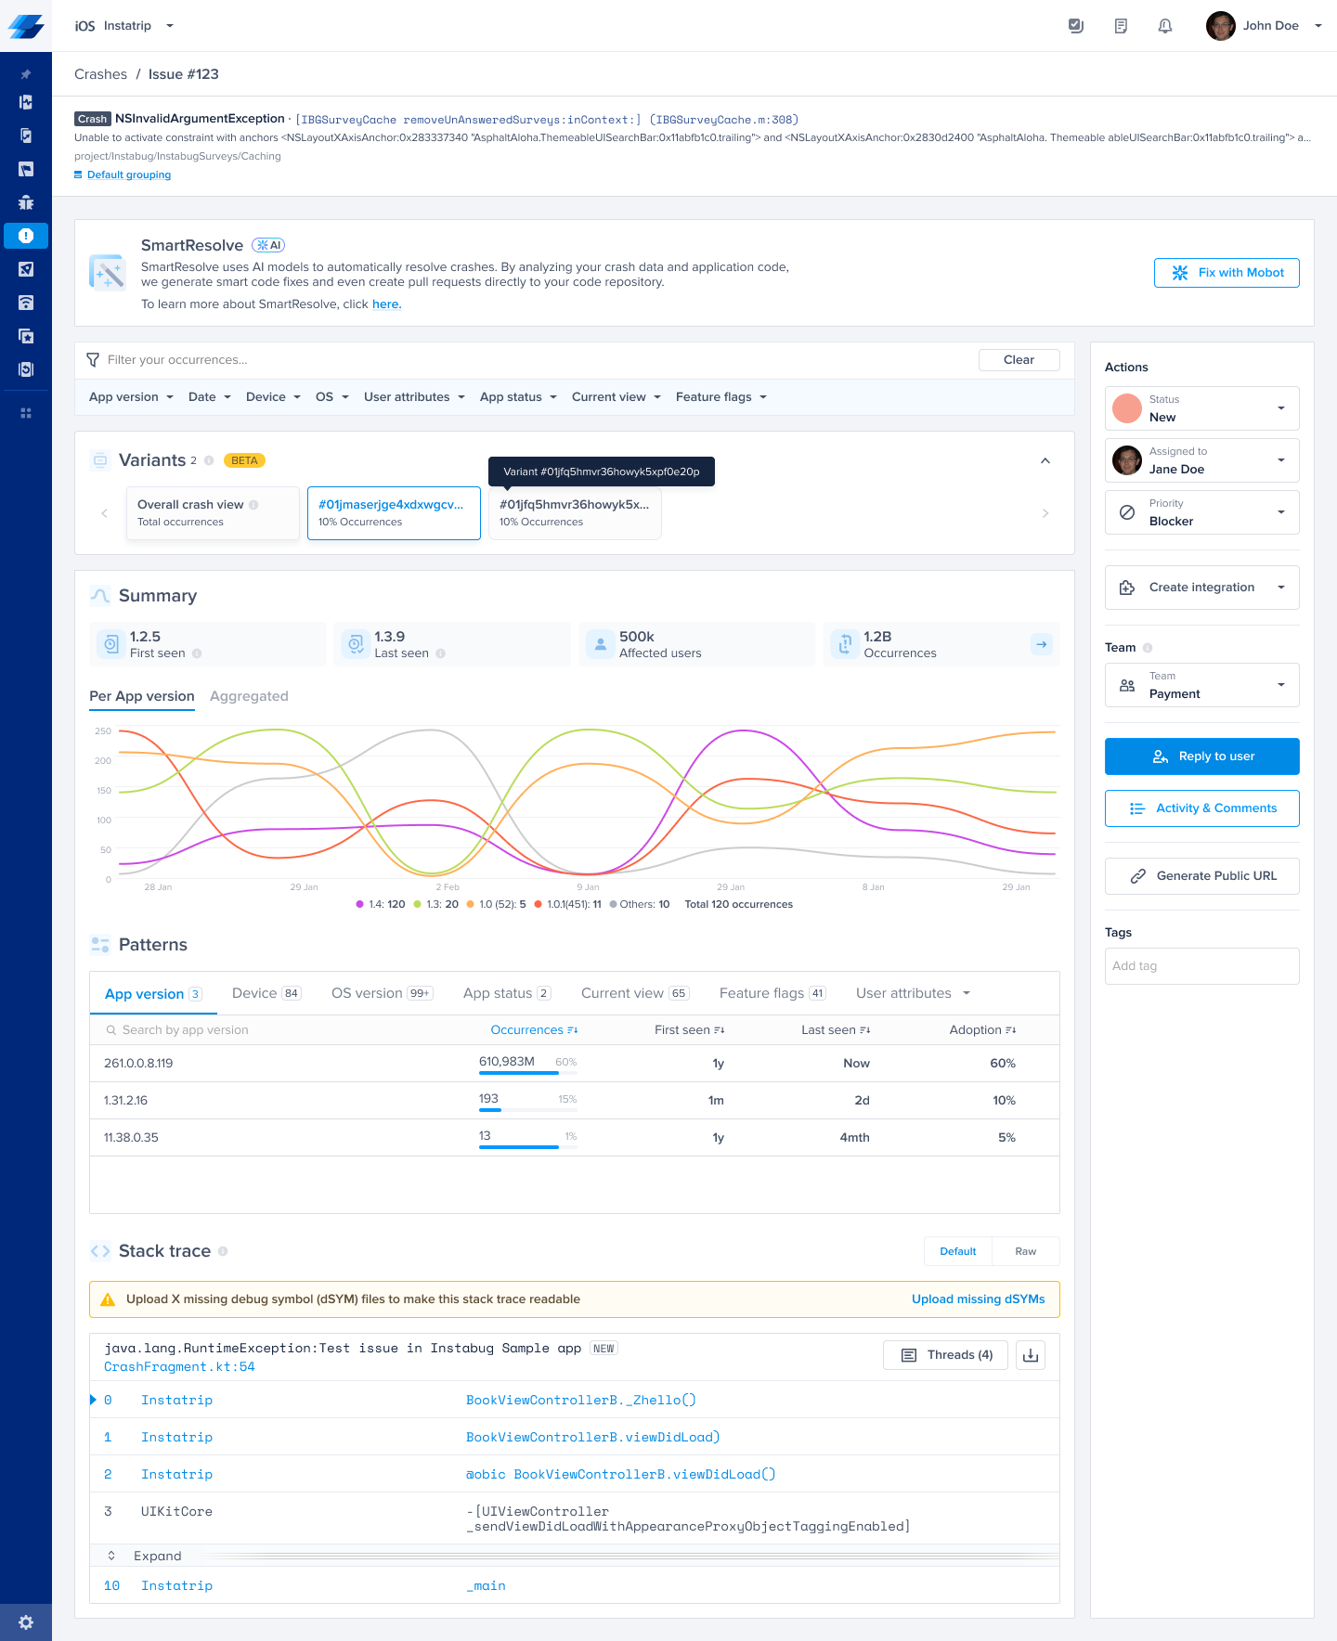Open the wifi network sidebar icon

(26, 303)
